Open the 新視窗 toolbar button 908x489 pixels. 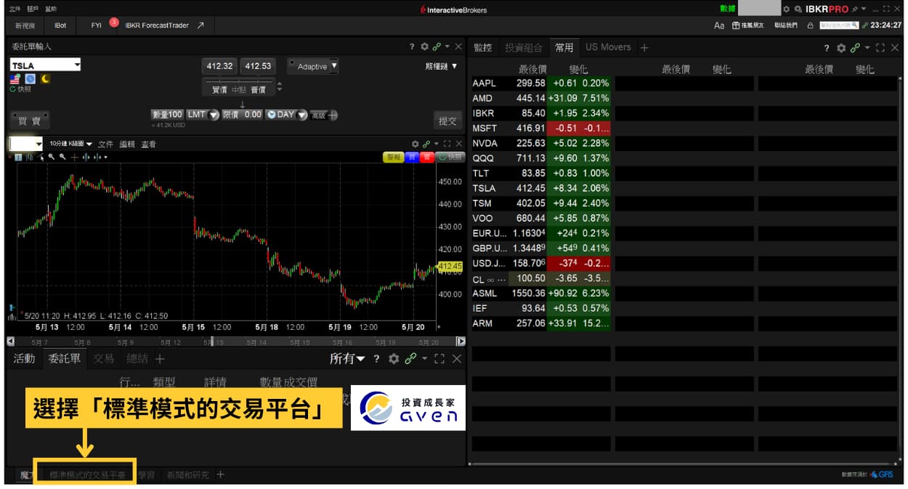pos(25,25)
